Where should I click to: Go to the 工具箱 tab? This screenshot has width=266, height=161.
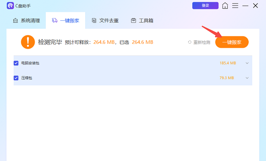coord(142,20)
